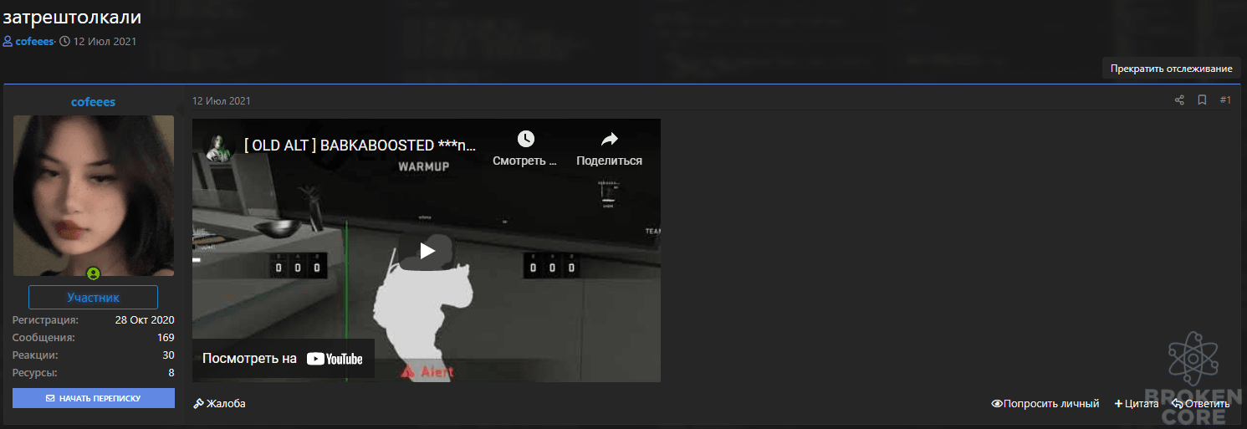Play the embedded YouTube video
Viewport: 1247px width, 429px height.
coord(427,250)
